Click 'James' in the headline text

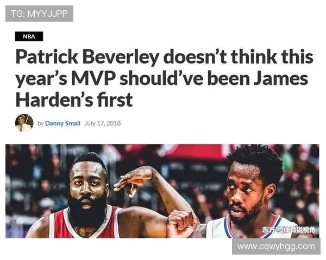pos(281,79)
